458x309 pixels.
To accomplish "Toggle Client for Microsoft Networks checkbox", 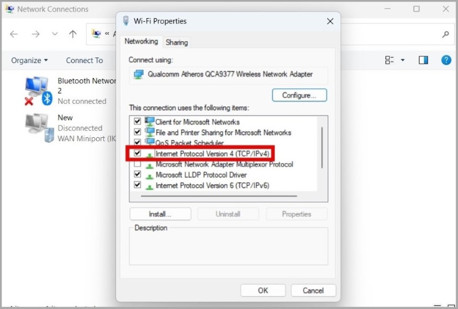I will (137, 121).
